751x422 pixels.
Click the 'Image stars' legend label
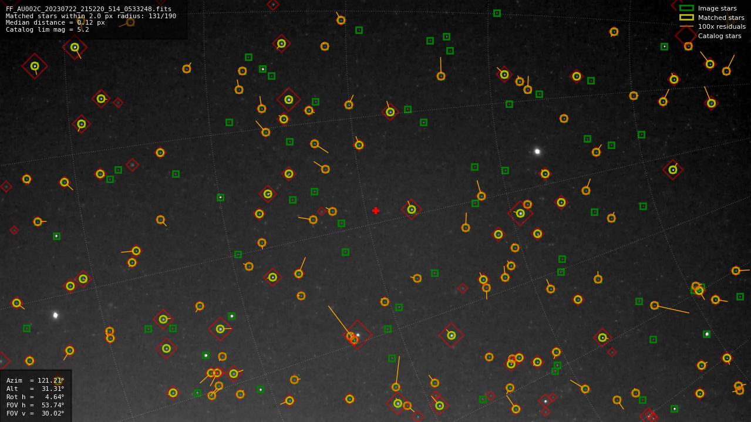coord(717,8)
